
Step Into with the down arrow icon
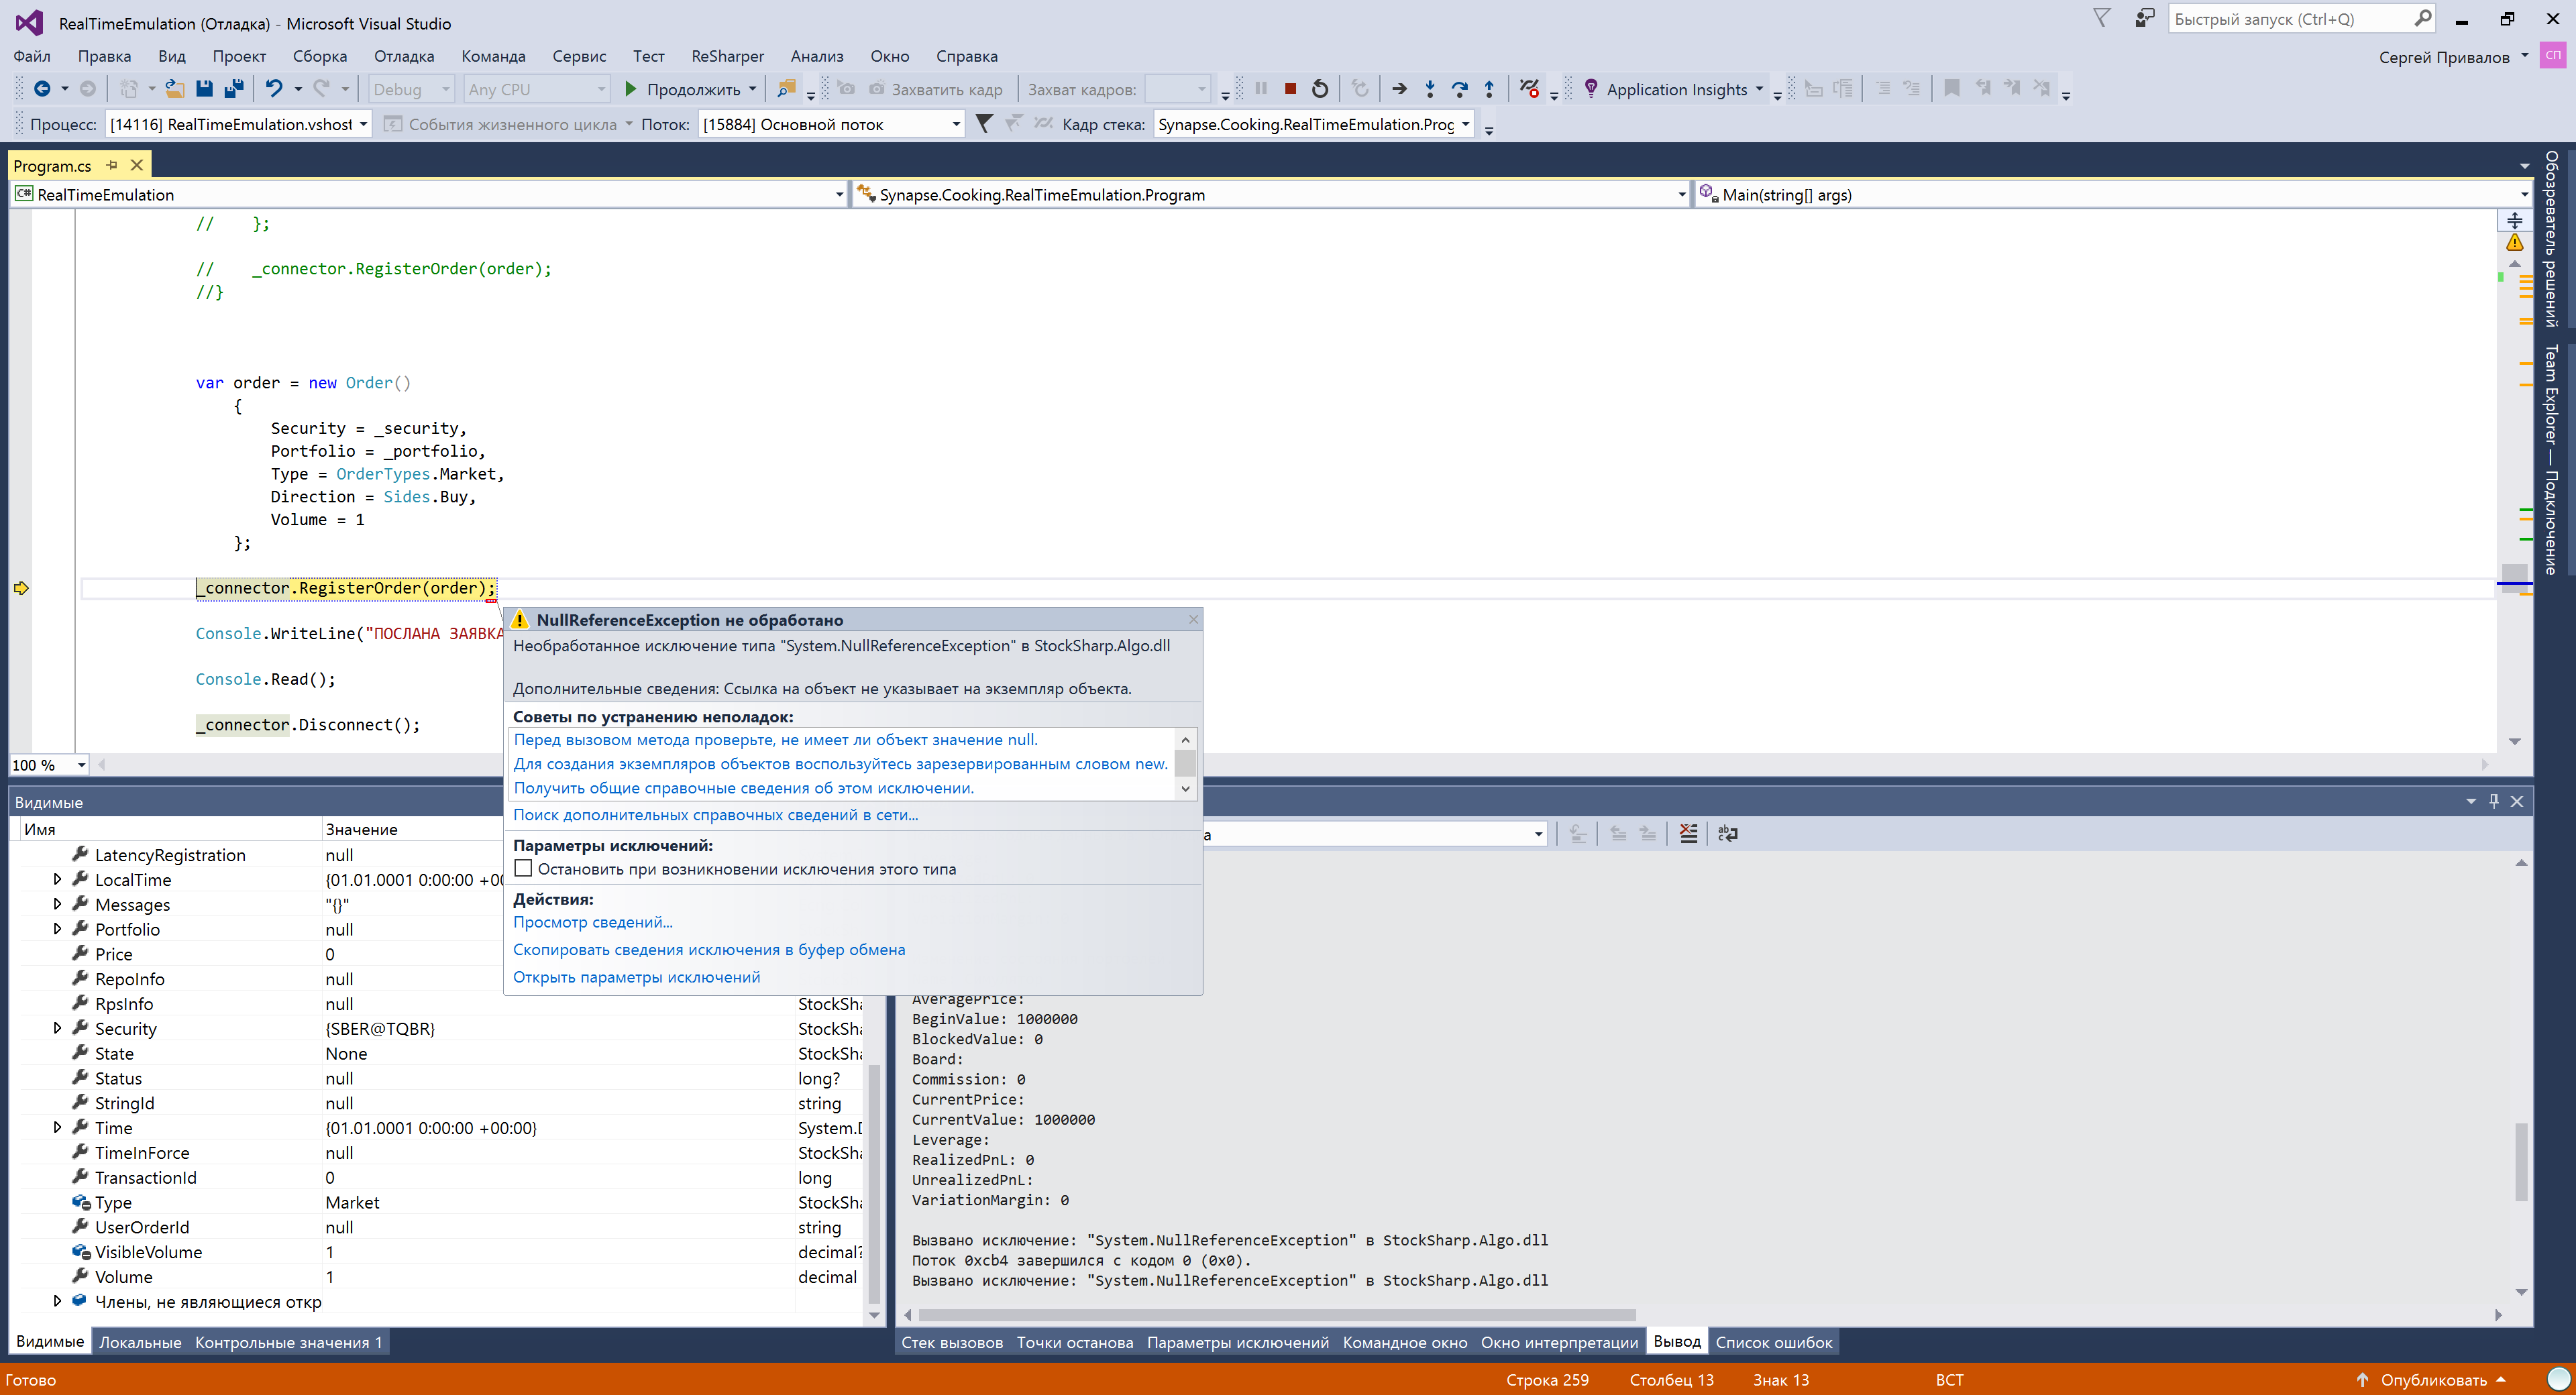click(1430, 89)
